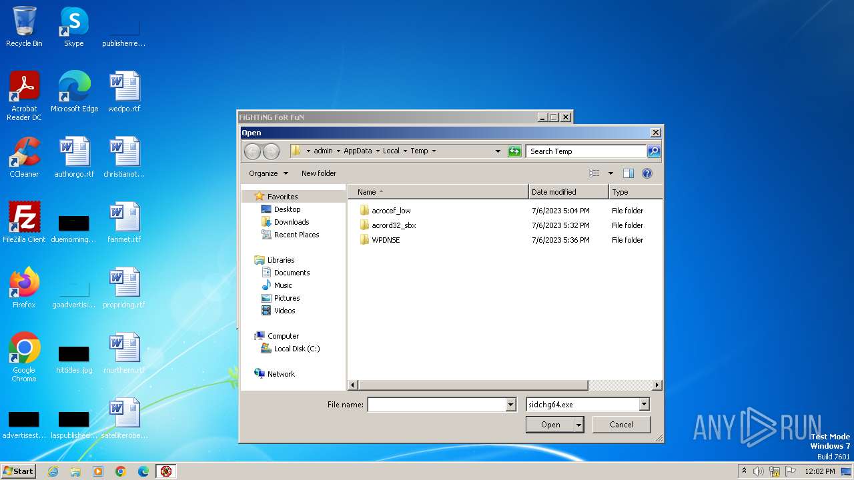Click the Open button
Image resolution: width=854 pixels, height=480 pixels.
pos(550,425)
